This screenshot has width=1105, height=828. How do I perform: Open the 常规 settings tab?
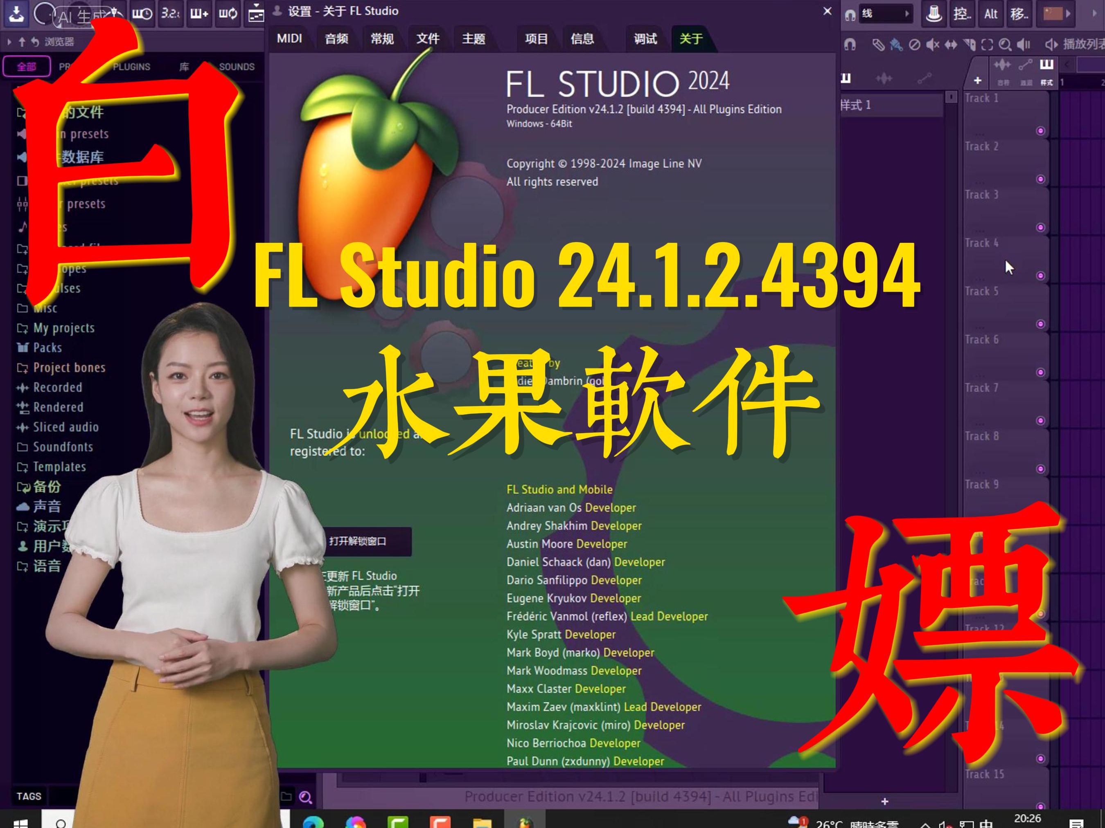coord(382,38)
